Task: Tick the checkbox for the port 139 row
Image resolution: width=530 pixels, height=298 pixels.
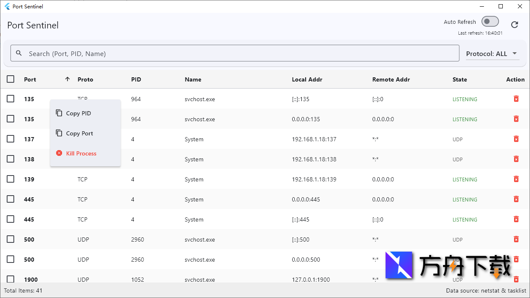Action: point(10,179)
